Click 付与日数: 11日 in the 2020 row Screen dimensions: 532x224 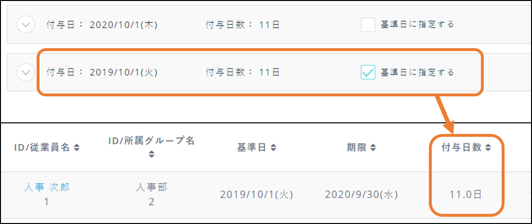[x=242, y=25]
